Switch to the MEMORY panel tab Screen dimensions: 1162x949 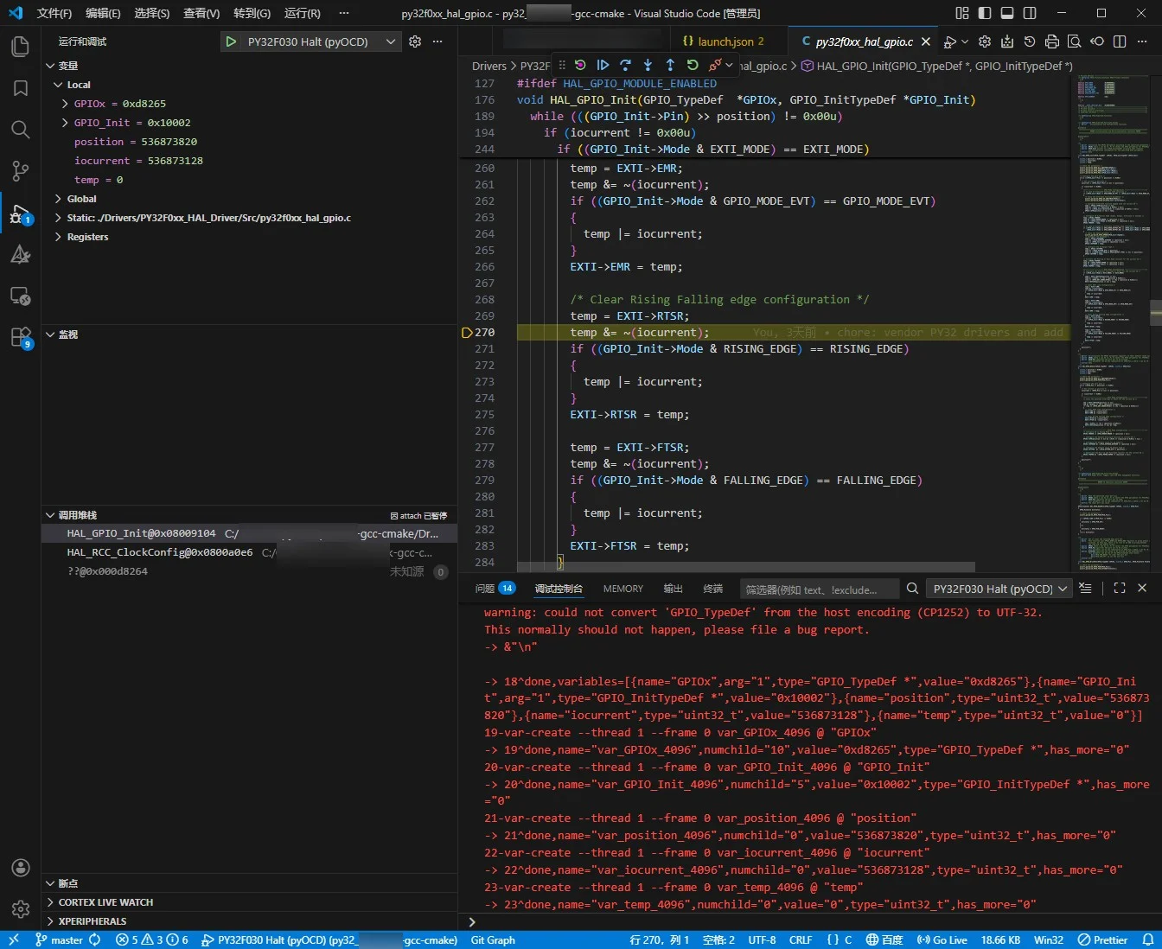[623, 589]
